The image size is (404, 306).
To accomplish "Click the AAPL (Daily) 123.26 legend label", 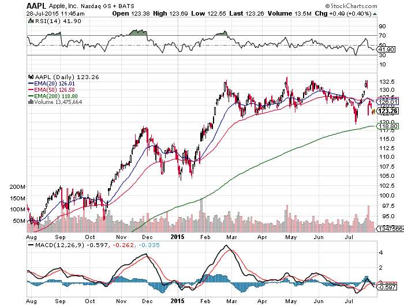I will (x=67, y=77).
